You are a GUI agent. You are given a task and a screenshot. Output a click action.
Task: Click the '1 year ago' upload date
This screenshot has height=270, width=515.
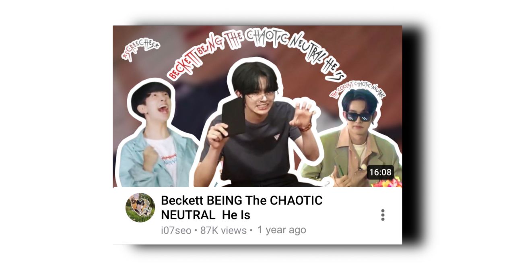tap(282, 230)
